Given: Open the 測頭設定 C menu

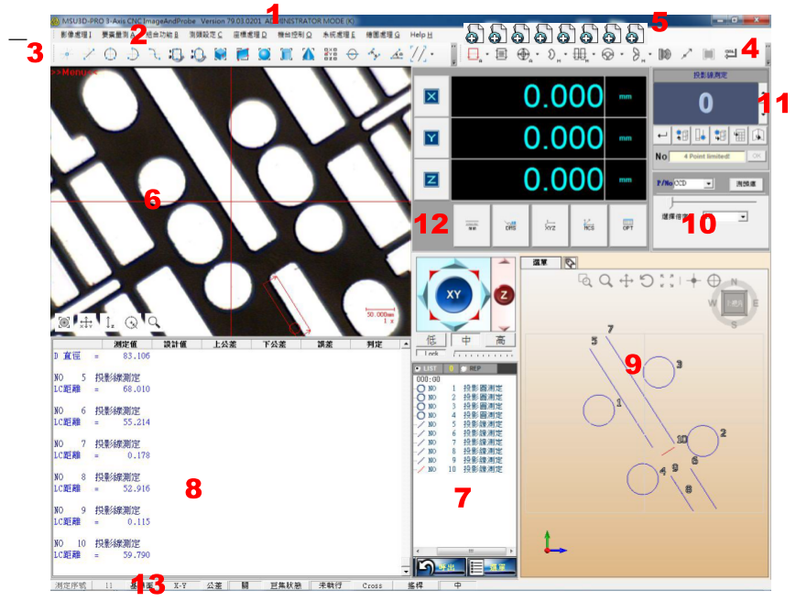Looking at the screenshot, I should [205, 35].
